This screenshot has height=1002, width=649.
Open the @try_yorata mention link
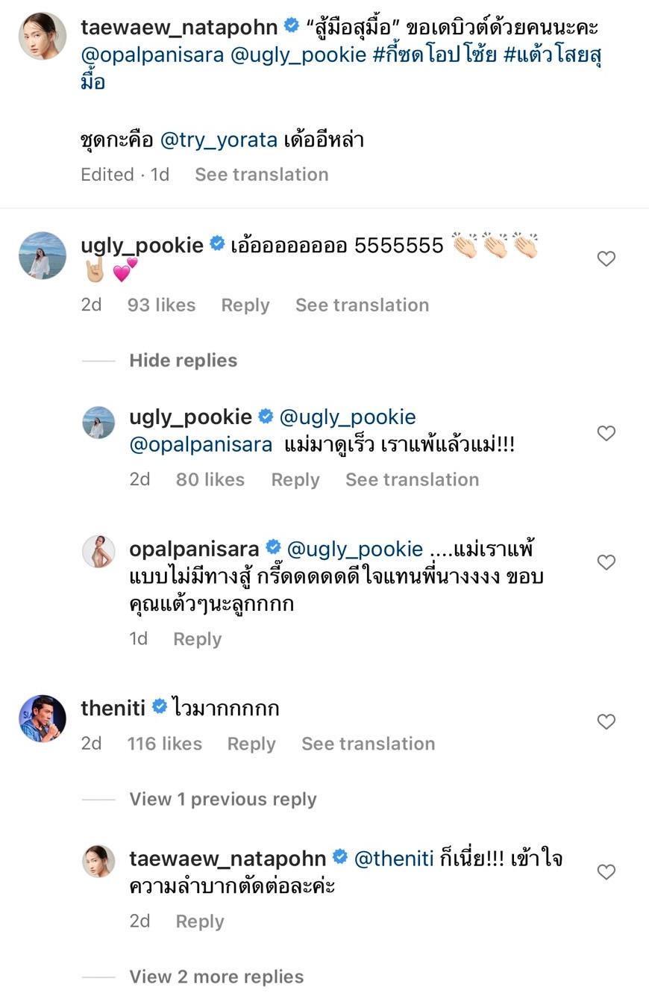coord(219,140)
